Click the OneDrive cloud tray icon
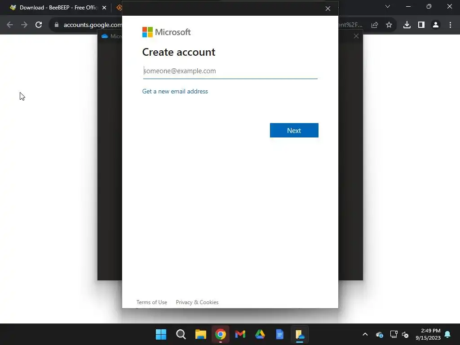Screen dimensions: 460x345 coord(379,334)
